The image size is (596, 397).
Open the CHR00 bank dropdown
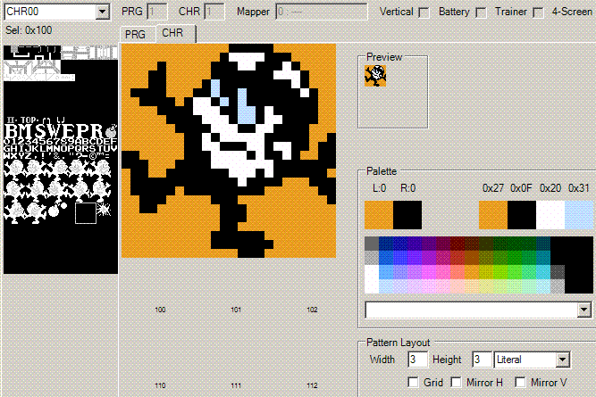pos(103,12)
